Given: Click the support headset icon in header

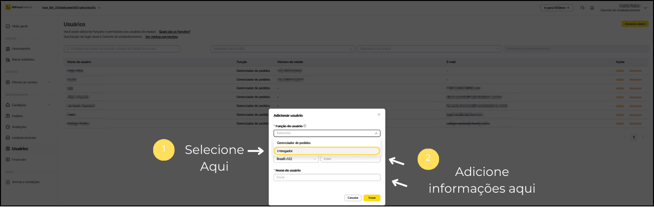Looking at the screenshot, I should click(582, 8).
